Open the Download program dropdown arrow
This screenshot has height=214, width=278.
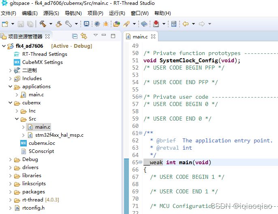point(164,24)
